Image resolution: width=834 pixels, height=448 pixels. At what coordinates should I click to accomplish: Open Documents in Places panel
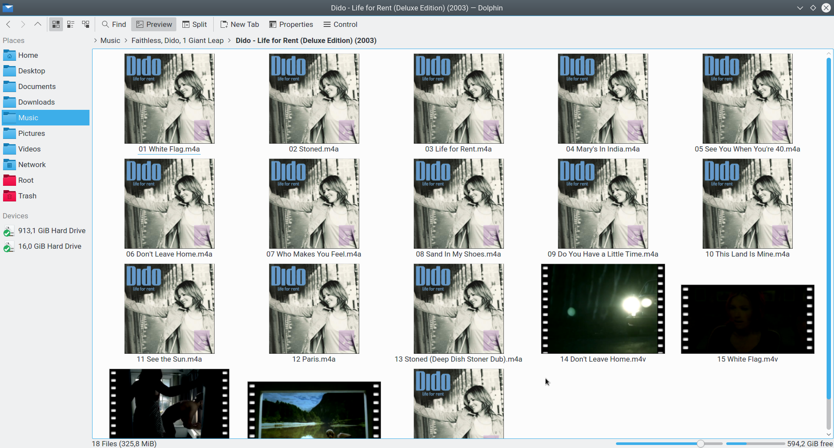click(46, 86)
